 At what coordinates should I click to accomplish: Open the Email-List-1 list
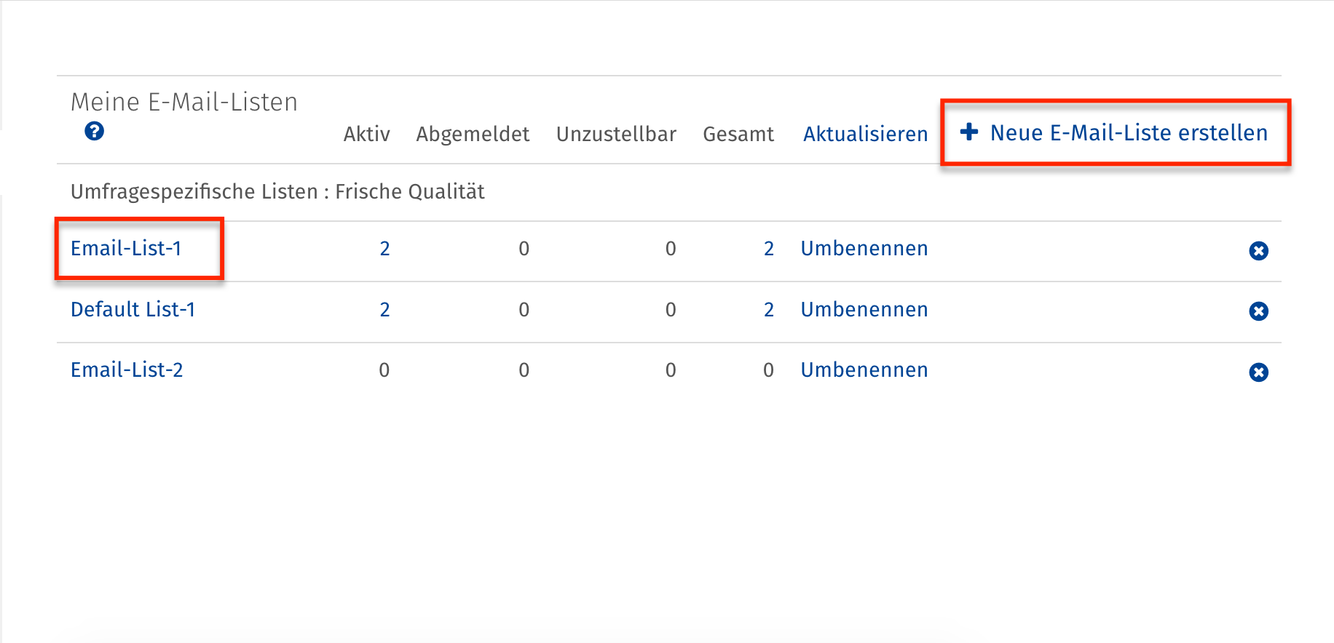(x=126, y=249)
